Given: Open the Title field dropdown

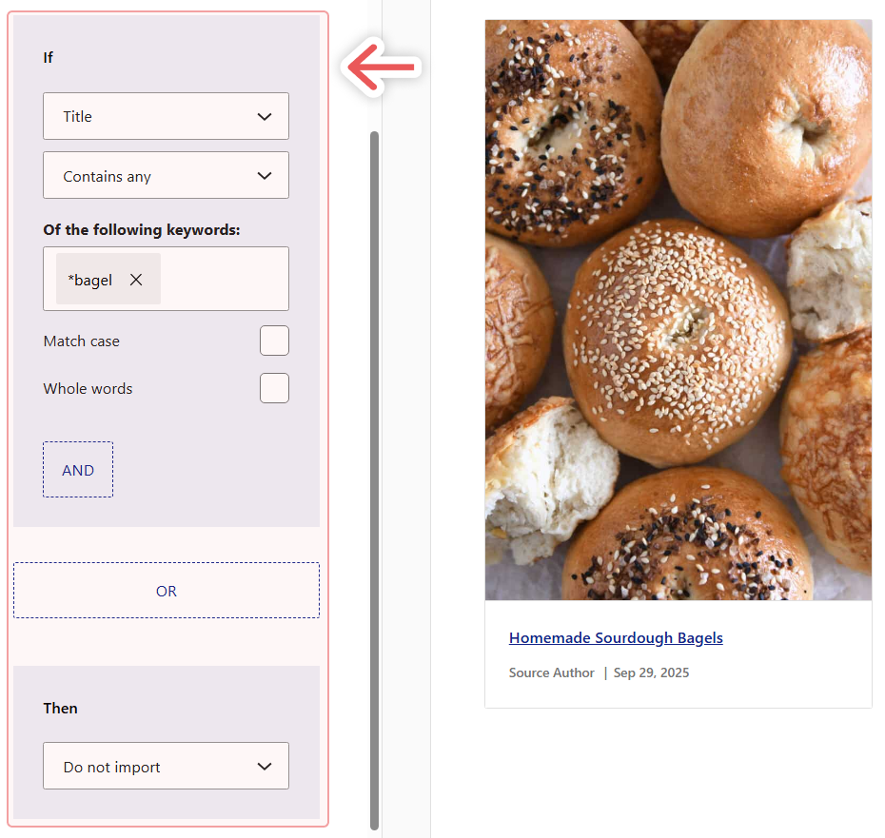Looking at the screenshot, I should (166, 116).
